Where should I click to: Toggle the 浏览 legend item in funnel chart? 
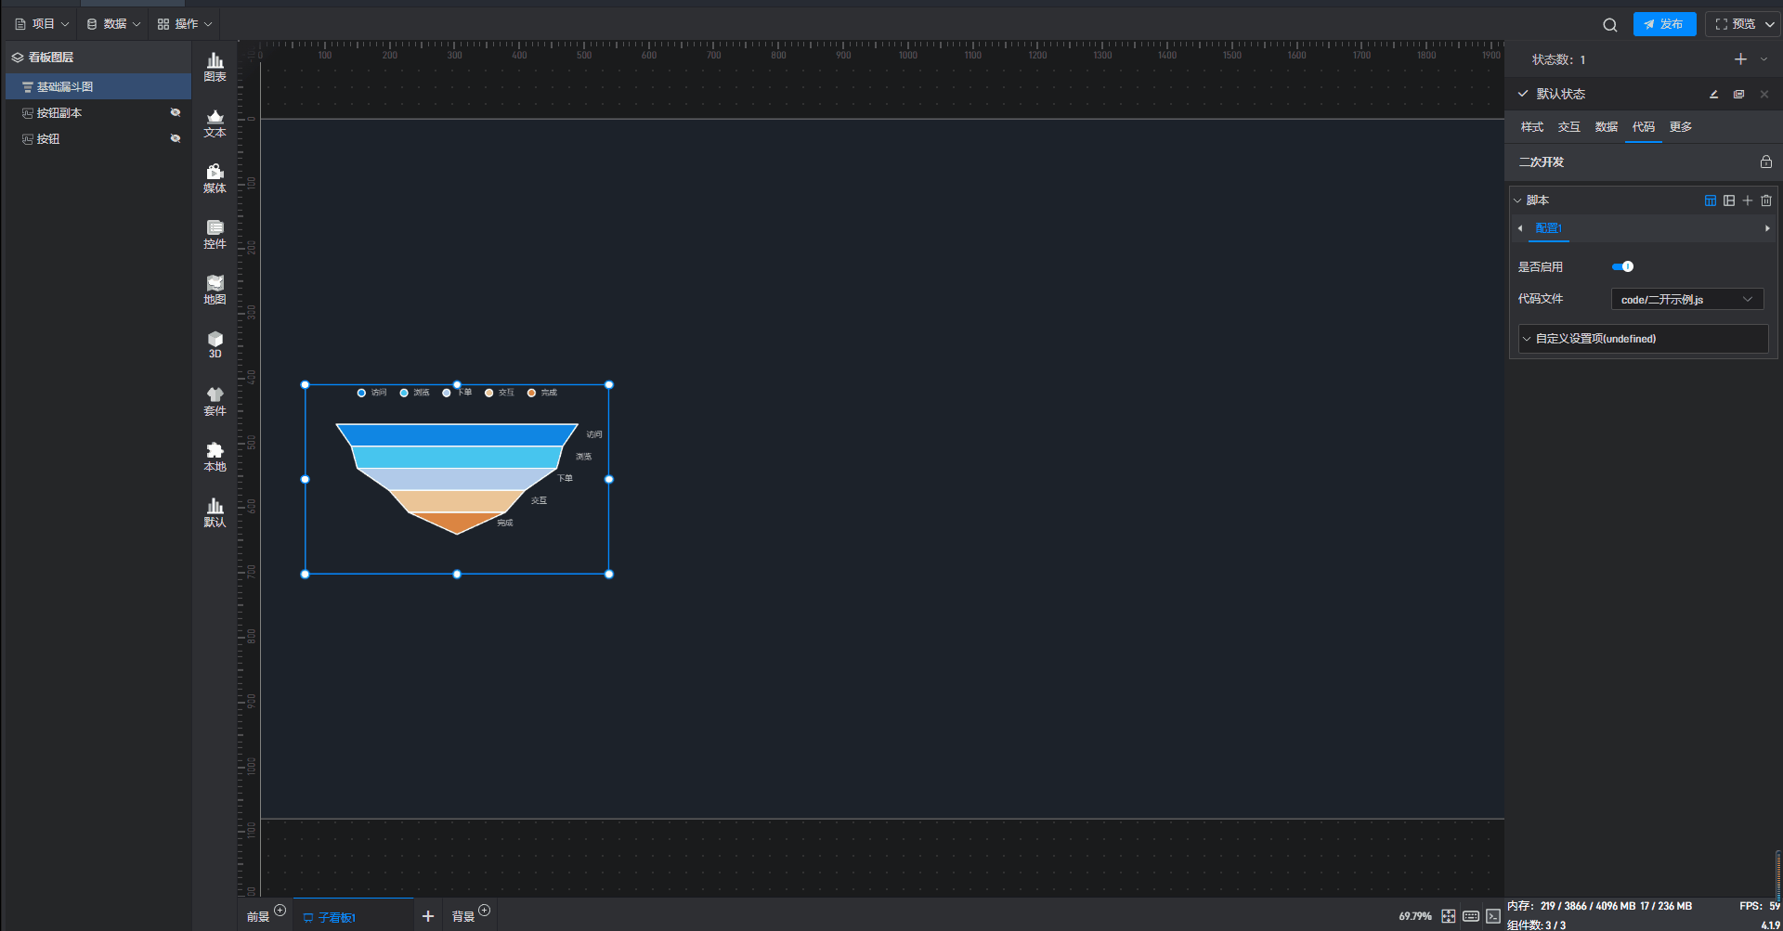tap(414, 393)
